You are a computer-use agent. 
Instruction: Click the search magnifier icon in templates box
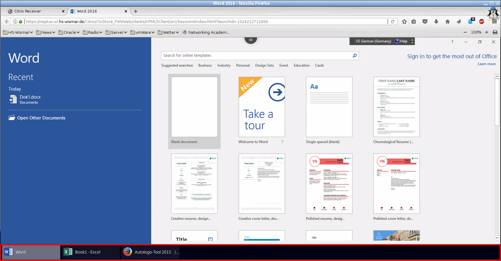355,55
